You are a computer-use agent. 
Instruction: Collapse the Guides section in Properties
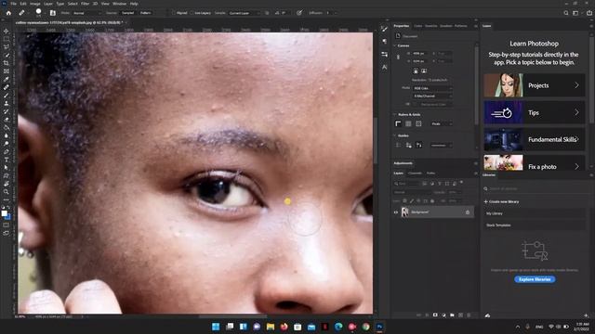pos(395,135)
